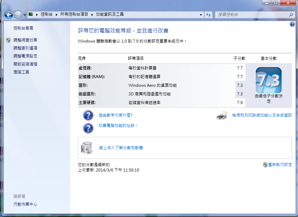The height and width of the screenshot is (217, 298).
Task: Expand arrow after 所有控制台項目 in breadcrumb
Action: (92, 14)
